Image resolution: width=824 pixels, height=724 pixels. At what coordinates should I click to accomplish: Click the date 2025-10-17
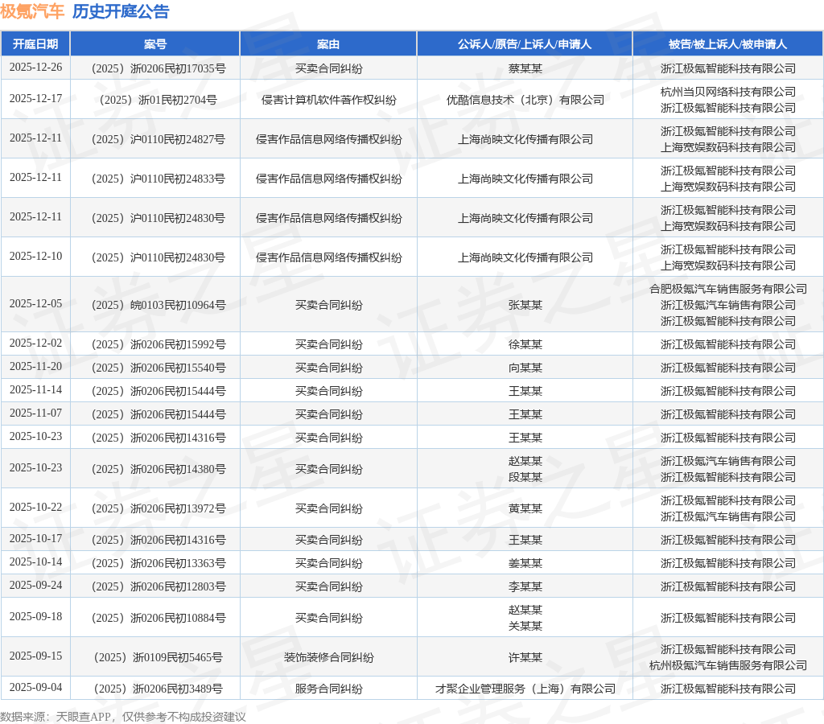coord(35,539)
